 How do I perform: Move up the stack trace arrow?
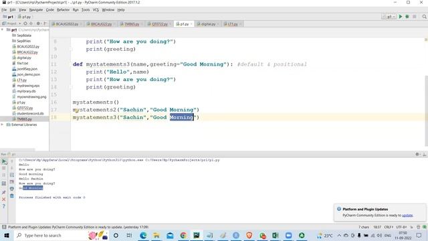(x=12, y=161)
